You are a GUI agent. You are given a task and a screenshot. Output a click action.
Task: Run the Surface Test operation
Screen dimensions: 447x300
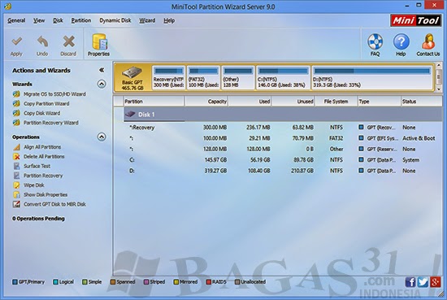[37, 166]
